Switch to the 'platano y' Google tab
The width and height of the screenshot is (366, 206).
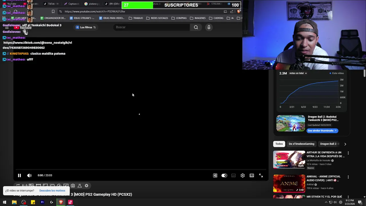tap(92, 4)
